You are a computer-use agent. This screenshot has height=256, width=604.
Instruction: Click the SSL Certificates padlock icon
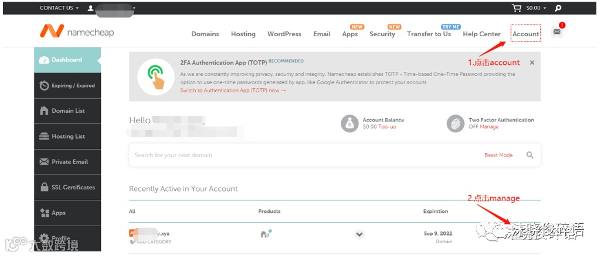[45, 187]
